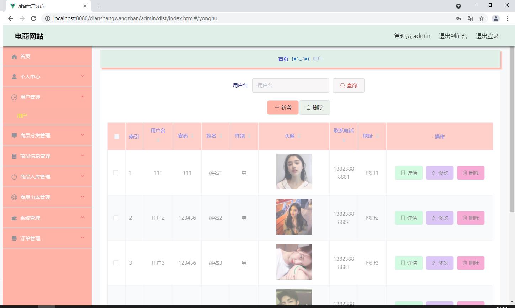Open a new browser tab with plus icon
Viewport: 515px width, 308px height.
click(x=99, y=6)
